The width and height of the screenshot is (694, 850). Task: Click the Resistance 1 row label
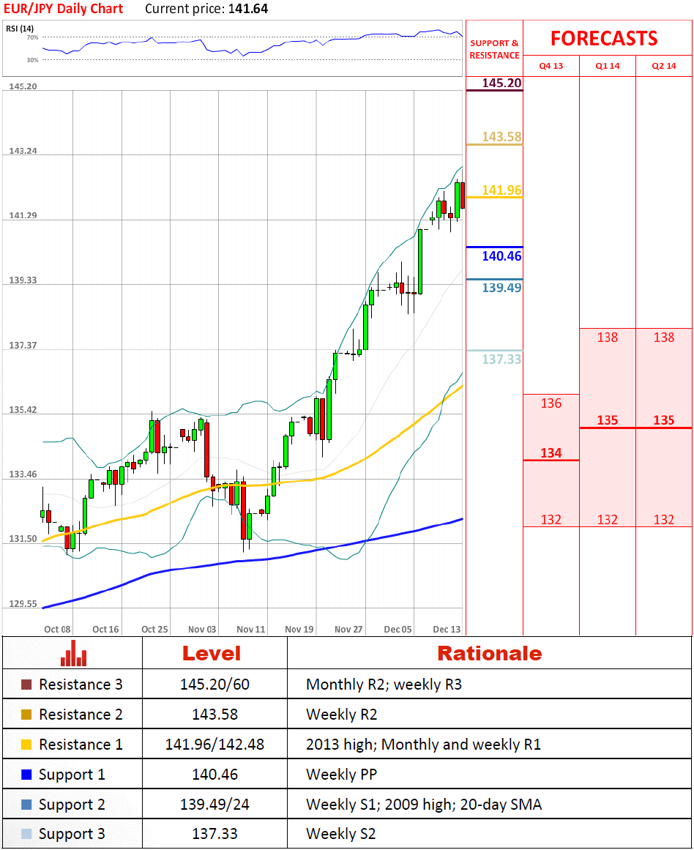tap(81, 745)
